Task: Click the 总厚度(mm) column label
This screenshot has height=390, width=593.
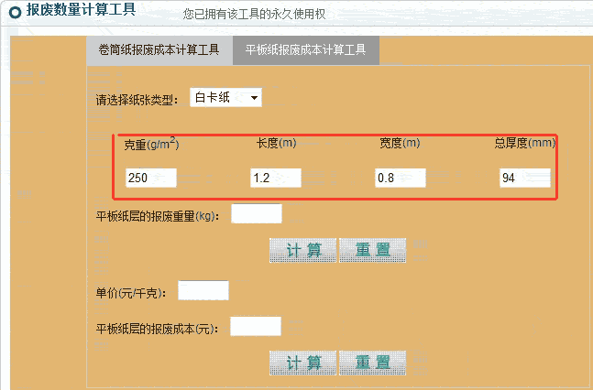Action: click(x=524, y=143)
